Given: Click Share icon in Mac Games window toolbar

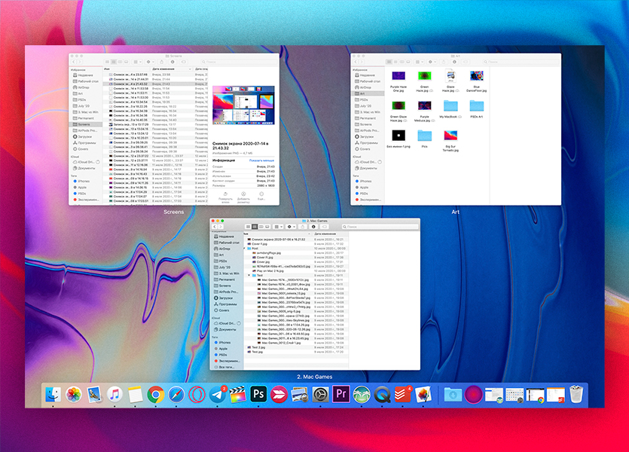Looking at the screenshot, I should coord(304,226).
